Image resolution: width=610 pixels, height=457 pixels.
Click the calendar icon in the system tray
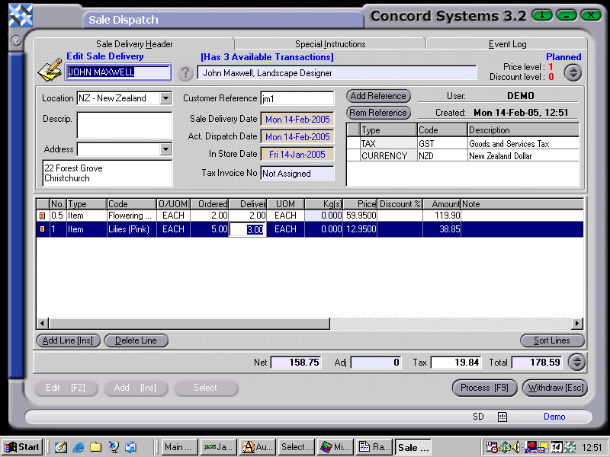(555, 447)
